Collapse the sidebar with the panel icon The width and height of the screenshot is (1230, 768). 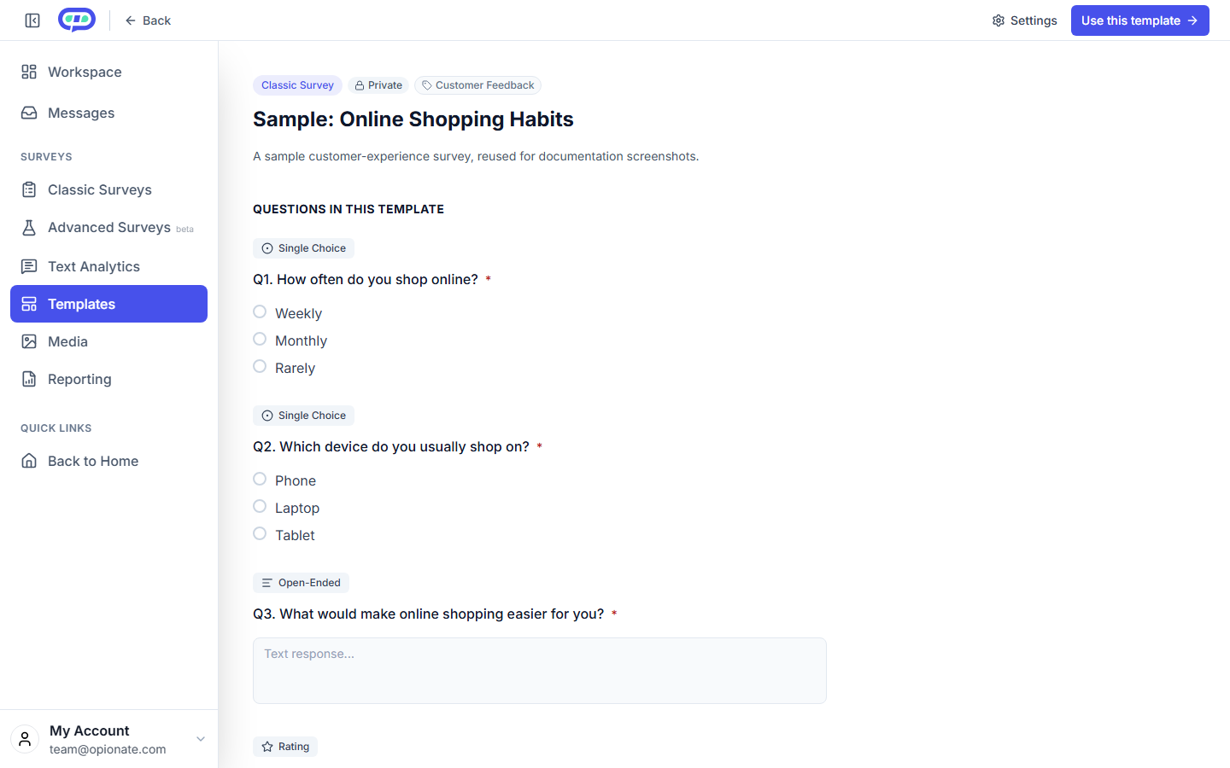32,20
